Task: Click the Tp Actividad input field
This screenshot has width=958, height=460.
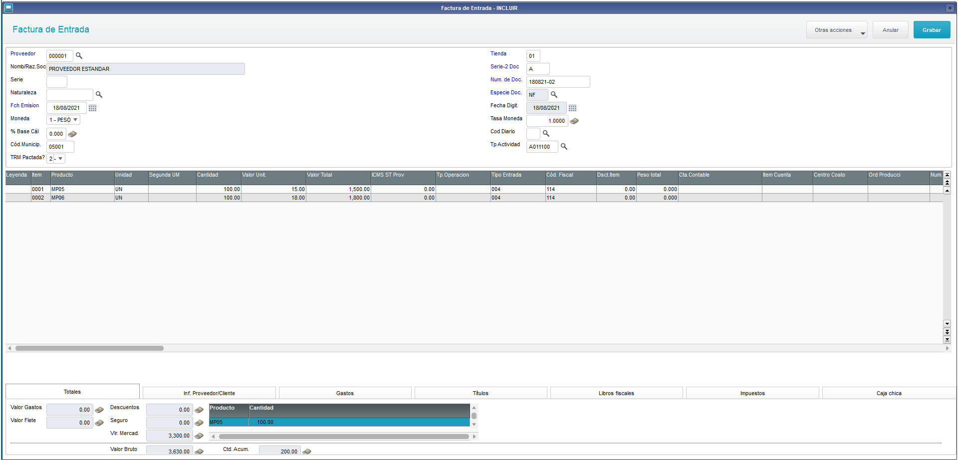Action: tap(542, 147)
